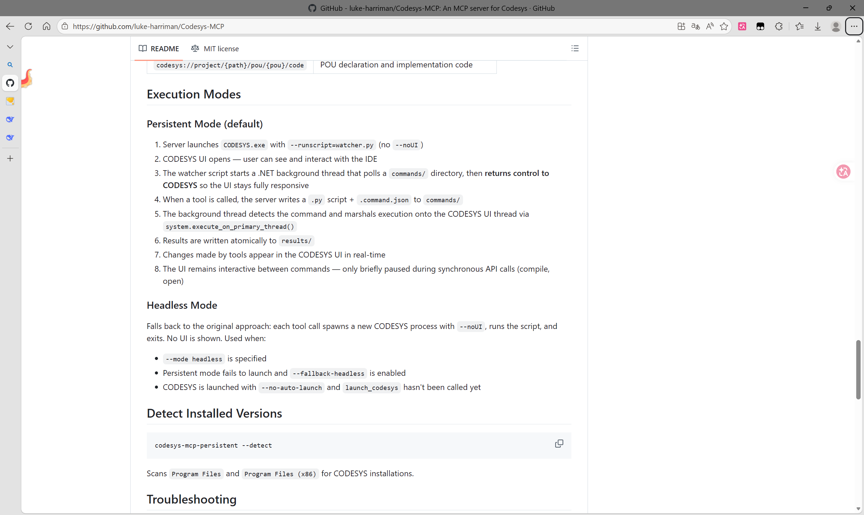
Task: Open the README outline list icon
Action: pos(575,49)
